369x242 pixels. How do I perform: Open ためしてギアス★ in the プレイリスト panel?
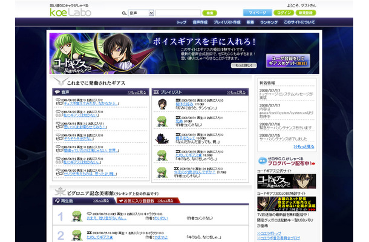(189, 155)
